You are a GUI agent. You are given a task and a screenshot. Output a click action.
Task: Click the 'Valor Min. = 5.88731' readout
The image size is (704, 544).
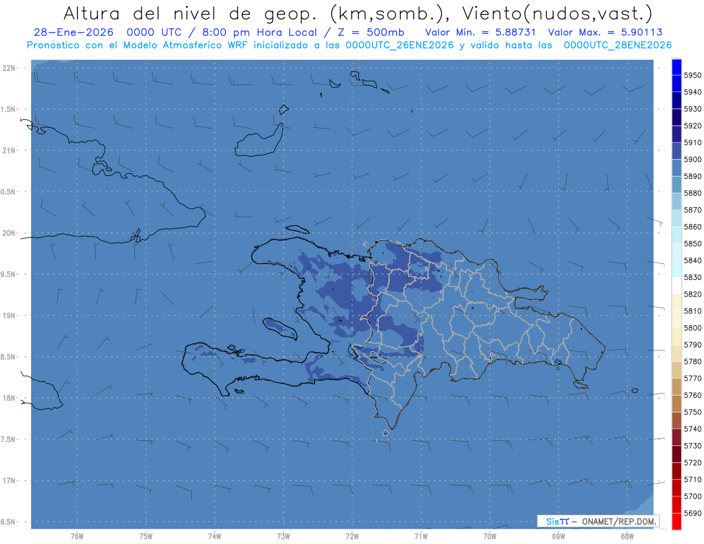(482, 32)
